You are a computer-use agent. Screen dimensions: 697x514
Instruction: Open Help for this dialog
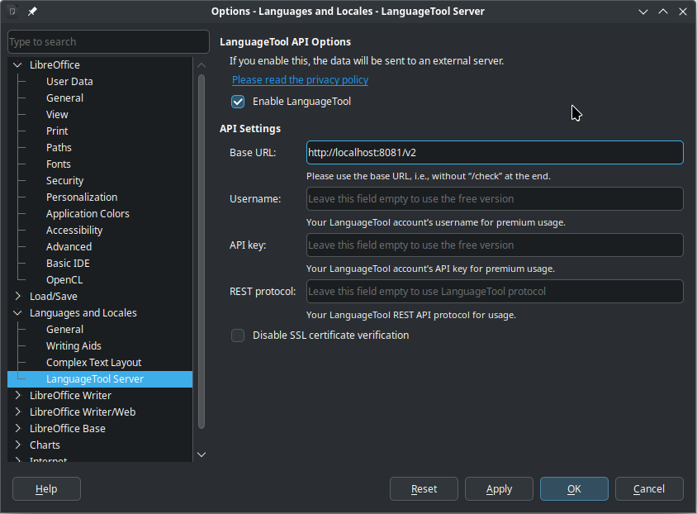click(x=46, y=488)
